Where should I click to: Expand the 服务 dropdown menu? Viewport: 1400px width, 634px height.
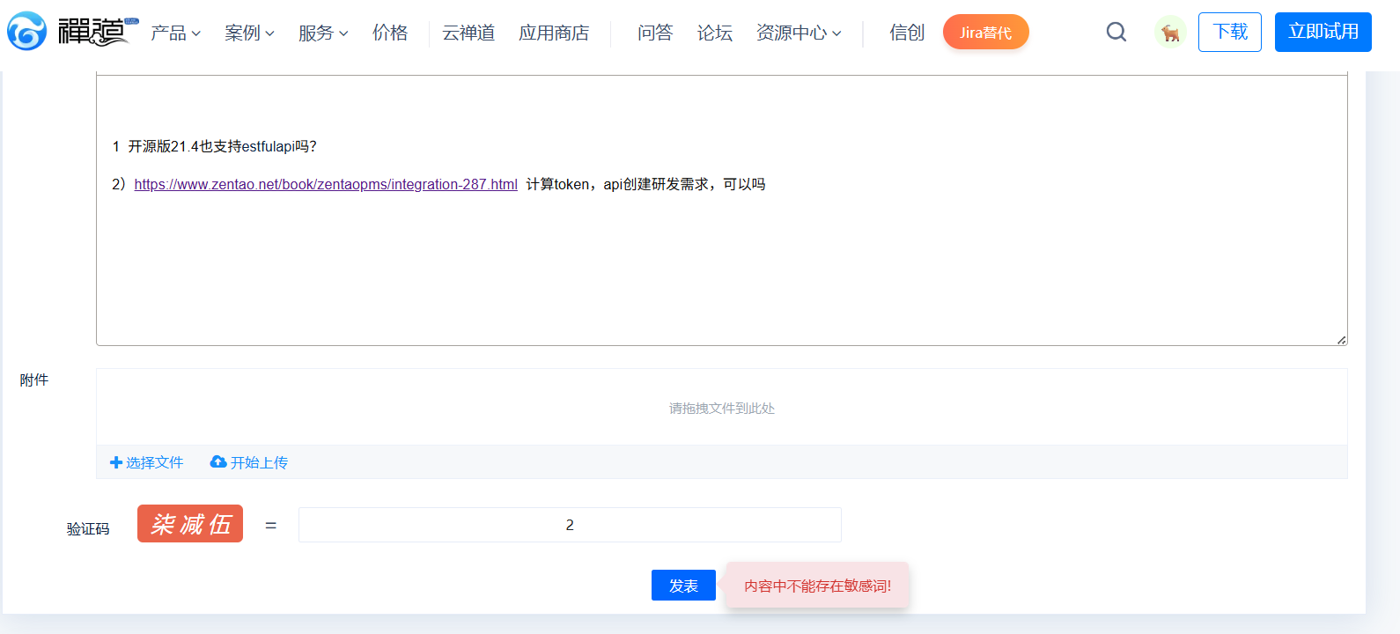[324, 33]
